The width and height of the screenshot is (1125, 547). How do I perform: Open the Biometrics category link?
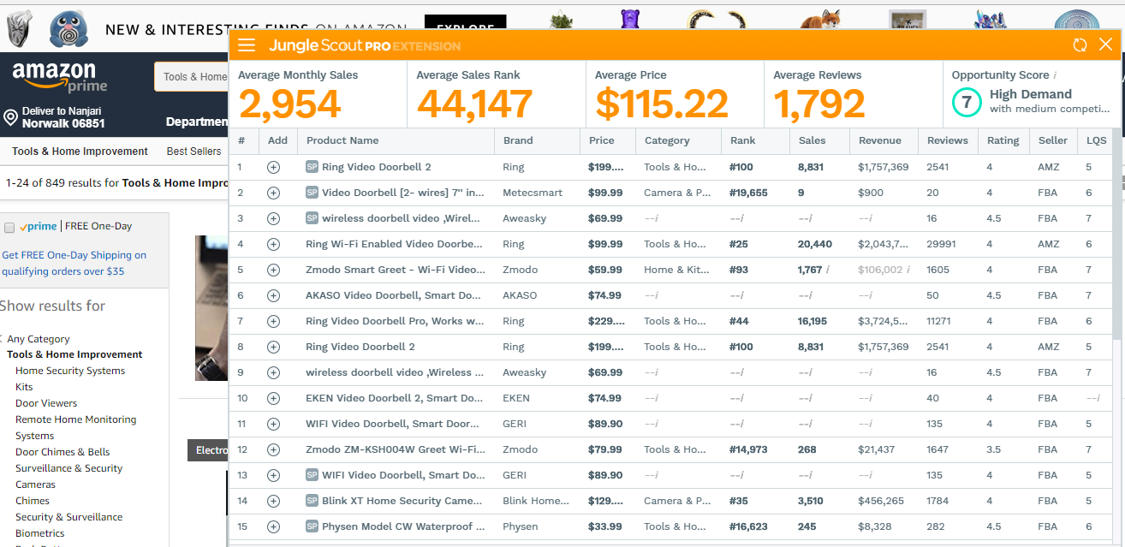point(40,533)
